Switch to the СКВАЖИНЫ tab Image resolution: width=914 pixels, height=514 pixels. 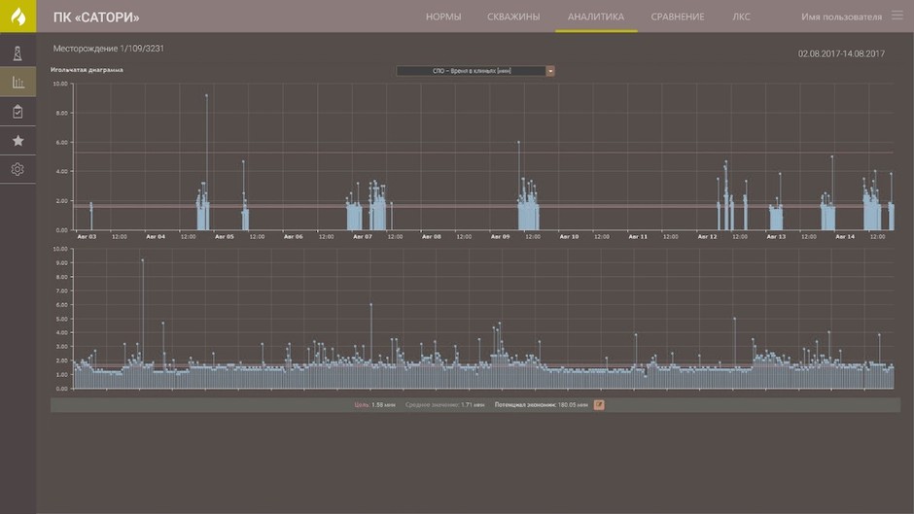513,17
